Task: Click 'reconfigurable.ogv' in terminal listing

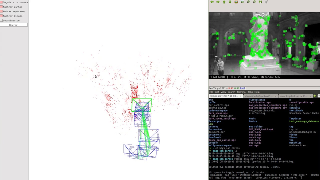Action: [301, 102]
